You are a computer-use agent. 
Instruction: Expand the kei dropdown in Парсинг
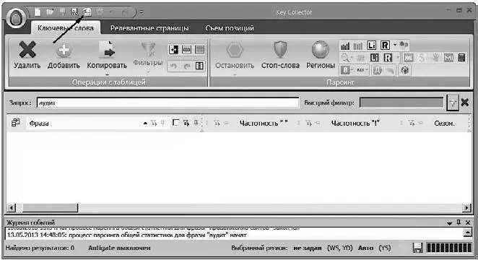[x=367, y=70]
